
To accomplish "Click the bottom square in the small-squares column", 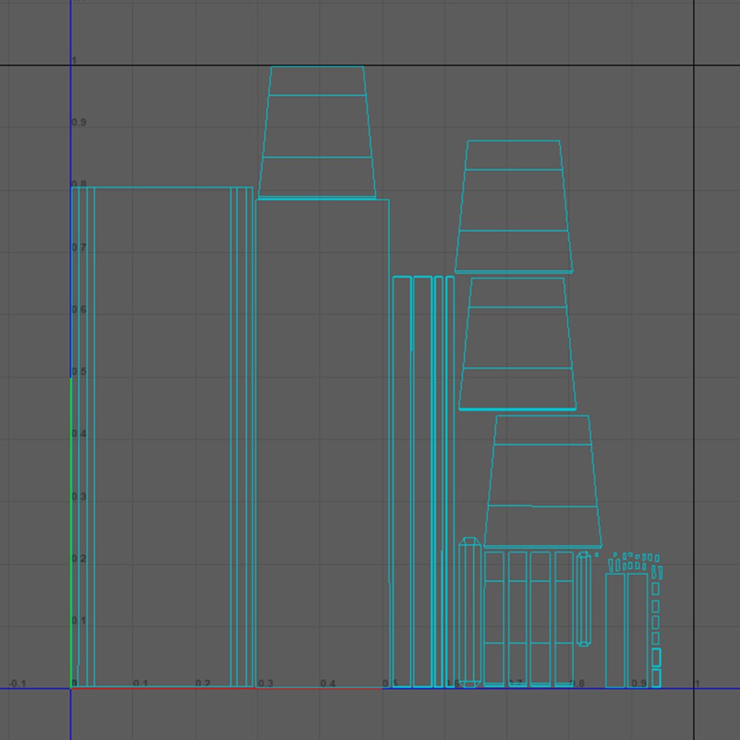I will tap(656, 678).
